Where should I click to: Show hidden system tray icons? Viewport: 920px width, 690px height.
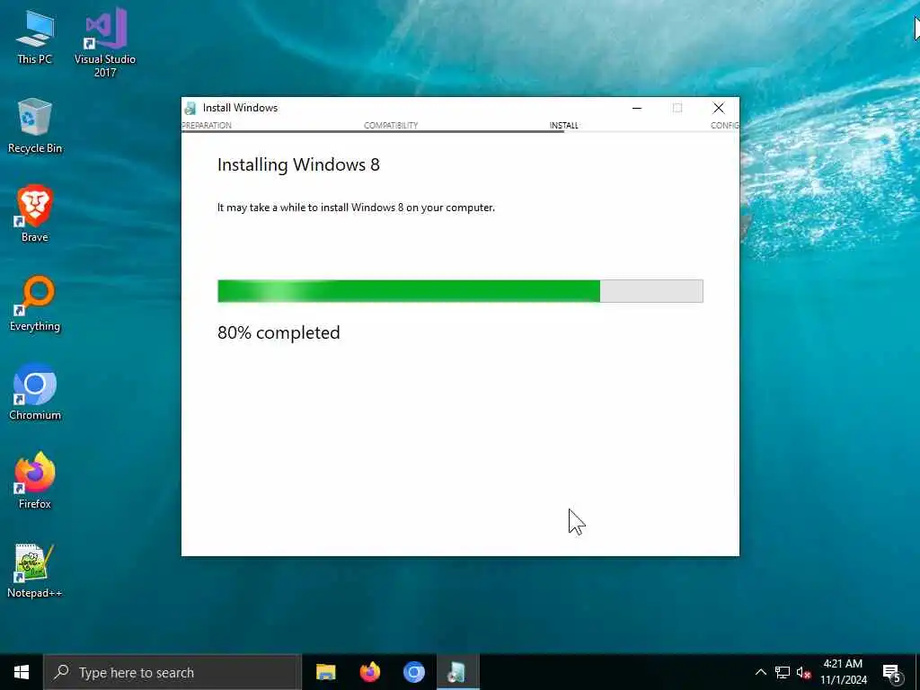760,672
